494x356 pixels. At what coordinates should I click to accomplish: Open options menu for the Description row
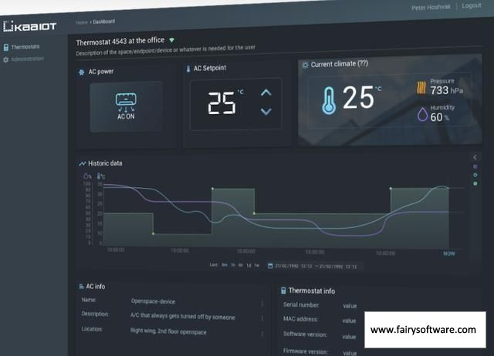(262, 318)
